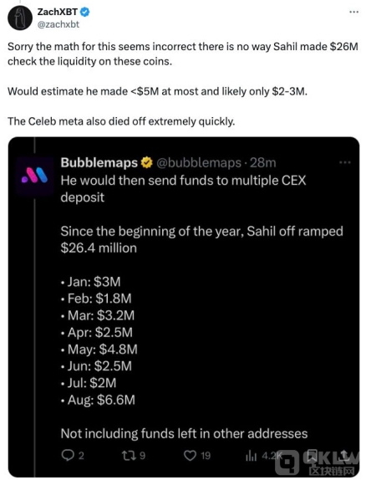Bookmark the Bubblemaps tweet
The image size is (366, 480).
313,455
